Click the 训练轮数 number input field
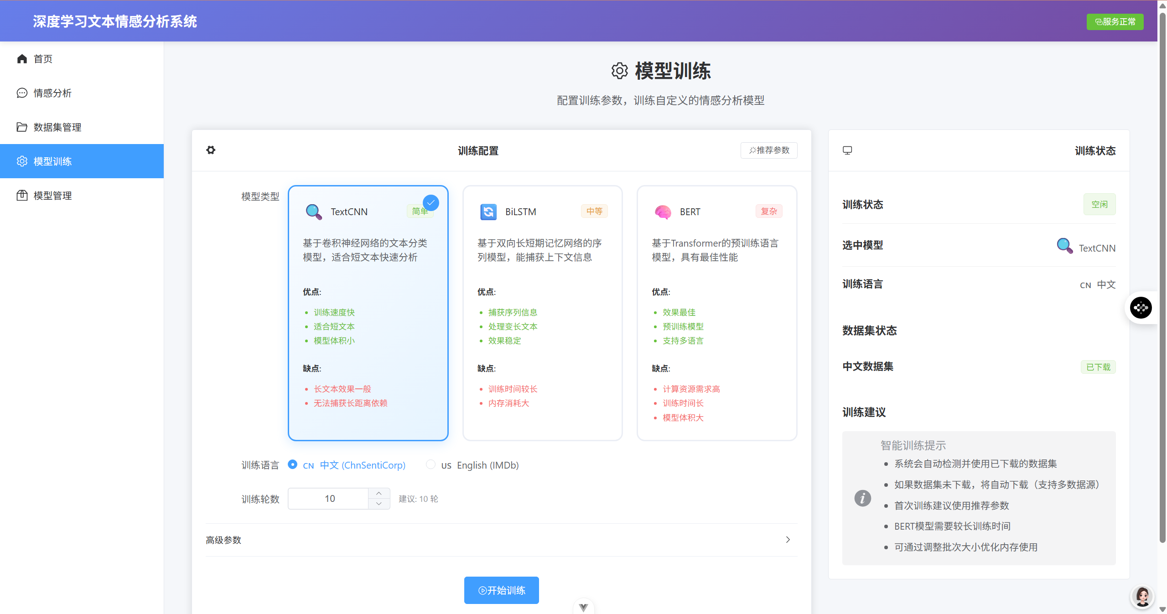 (x=329, y=499)
